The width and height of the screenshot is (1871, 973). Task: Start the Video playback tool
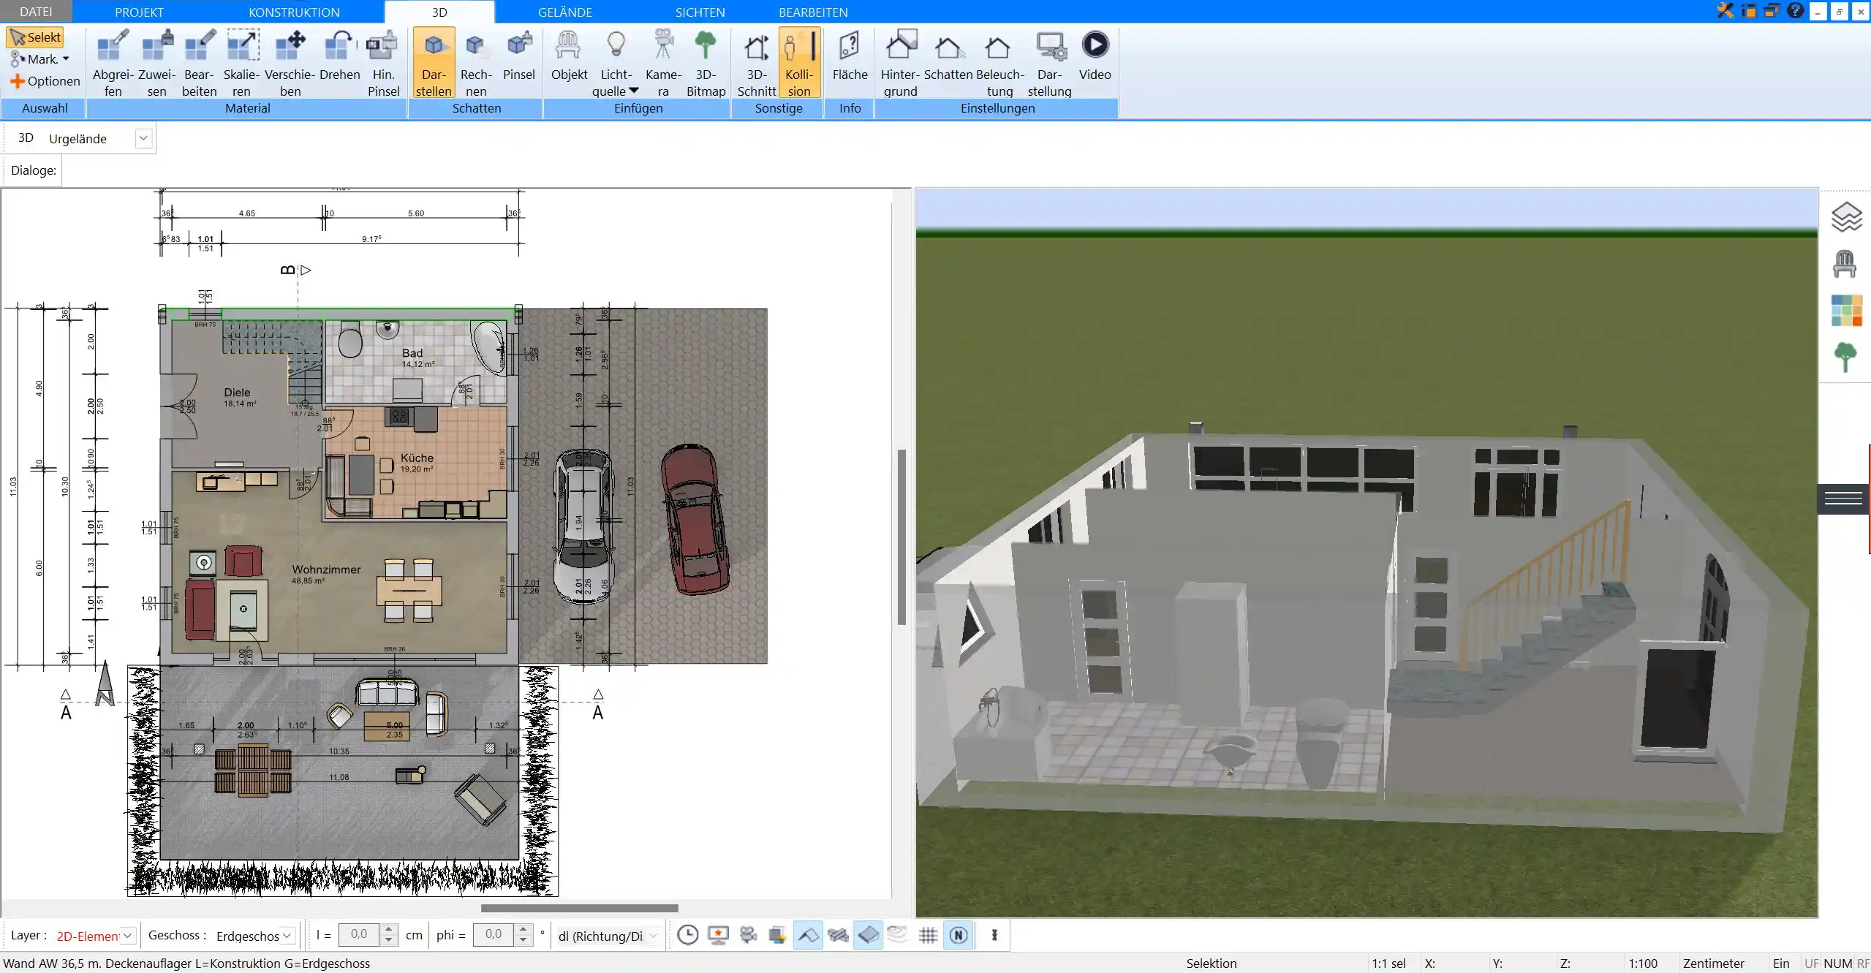(x=1095, y=56)
